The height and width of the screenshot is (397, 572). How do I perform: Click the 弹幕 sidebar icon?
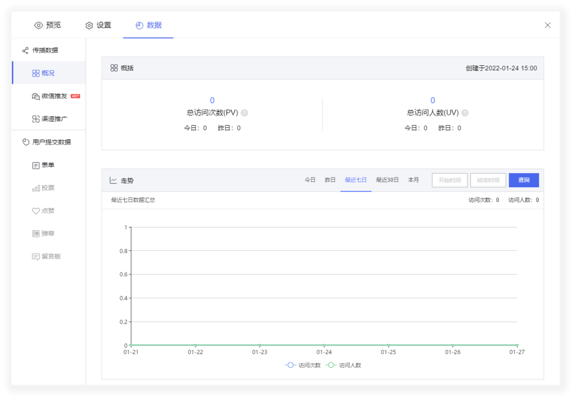36,234
